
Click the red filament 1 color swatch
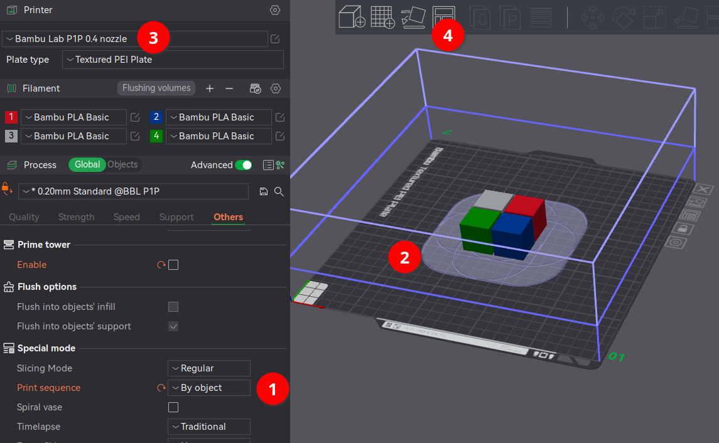(11, 117)
